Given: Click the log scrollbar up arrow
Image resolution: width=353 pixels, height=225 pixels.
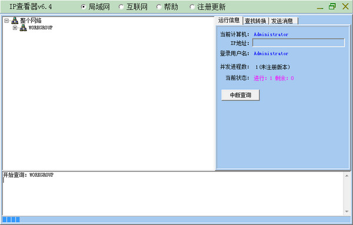Looking at the screenshot, I should pos(347,176).
